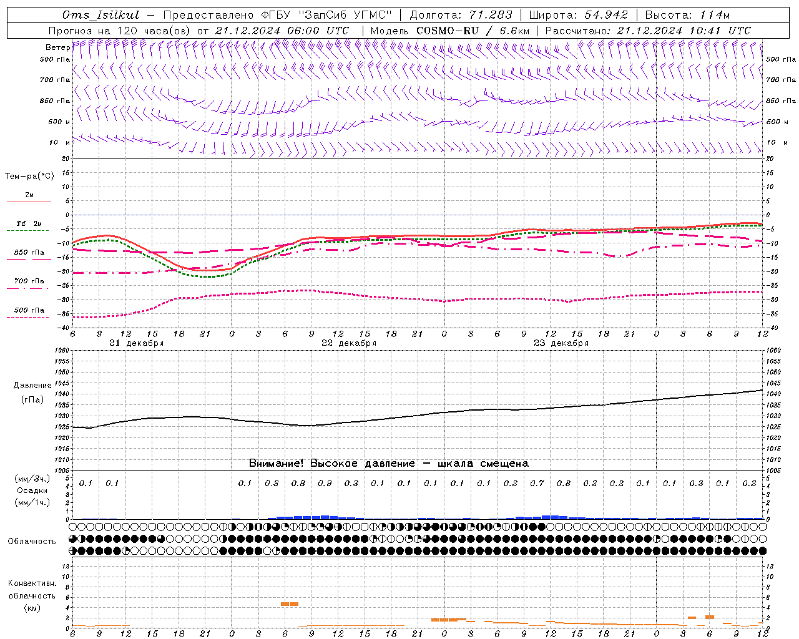This screenshot has width=799, height=639.
Task: Click the date label 21 декабря
Action: (136, 343)
